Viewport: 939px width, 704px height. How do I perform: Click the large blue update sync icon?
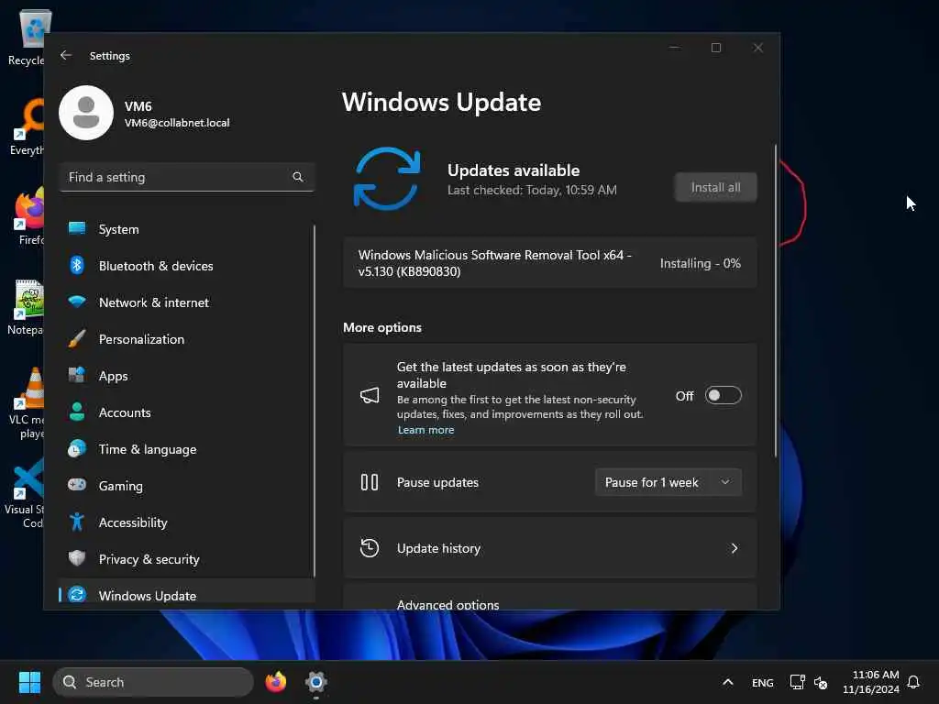(387, 179)
